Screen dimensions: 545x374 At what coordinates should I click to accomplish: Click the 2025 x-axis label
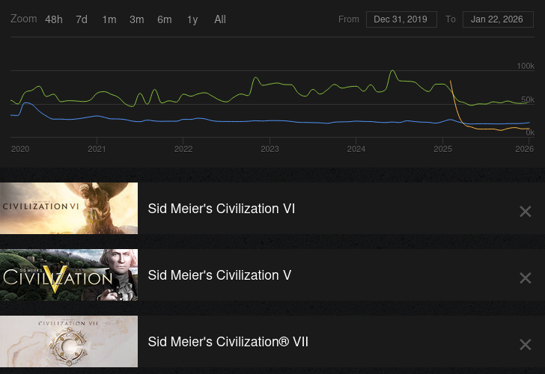click(443, 149)
